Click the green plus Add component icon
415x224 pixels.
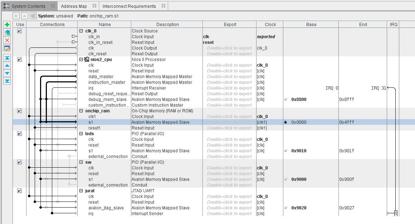coord(7,25)
